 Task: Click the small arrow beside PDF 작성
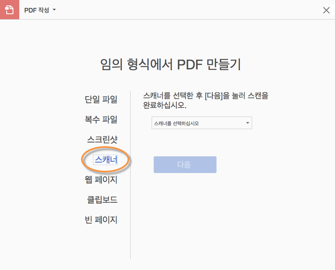[54, 10]
